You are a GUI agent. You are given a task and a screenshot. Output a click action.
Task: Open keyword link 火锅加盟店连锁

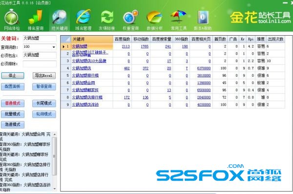[85, 105]
